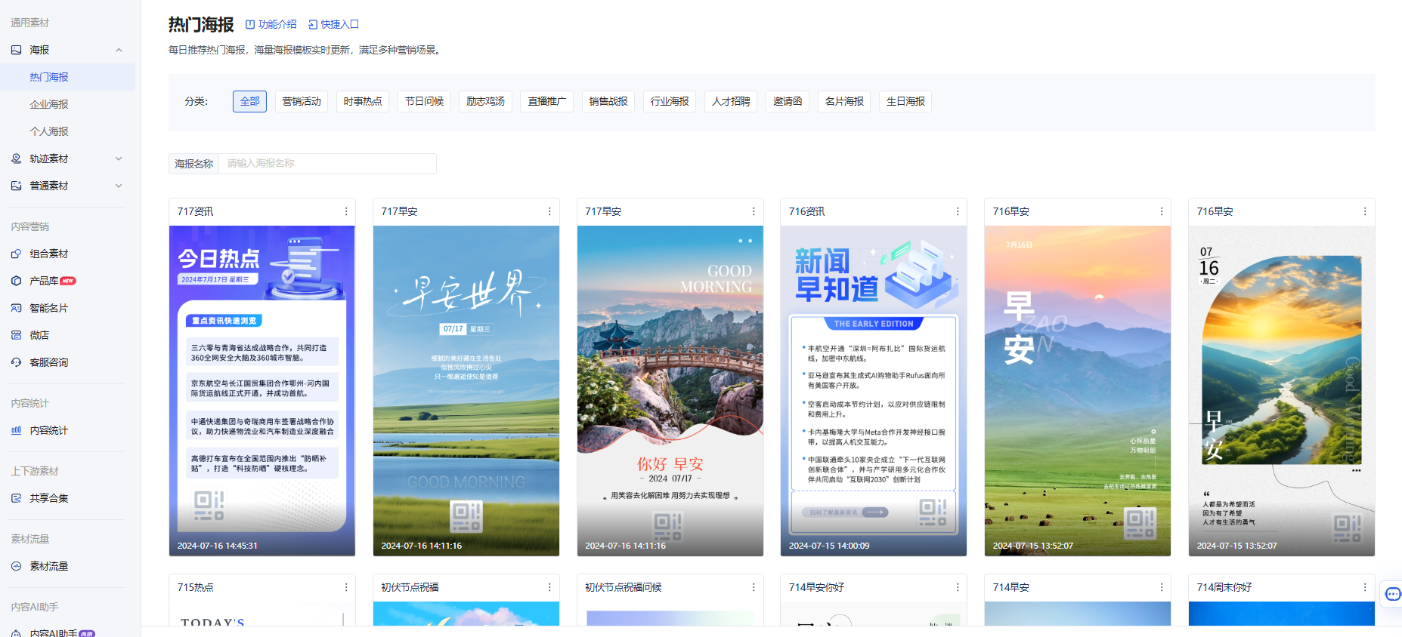Open more options menu for 714周末你好 card
Image resolution: width=1402 pixels, height=637 pixels.
1365,587
